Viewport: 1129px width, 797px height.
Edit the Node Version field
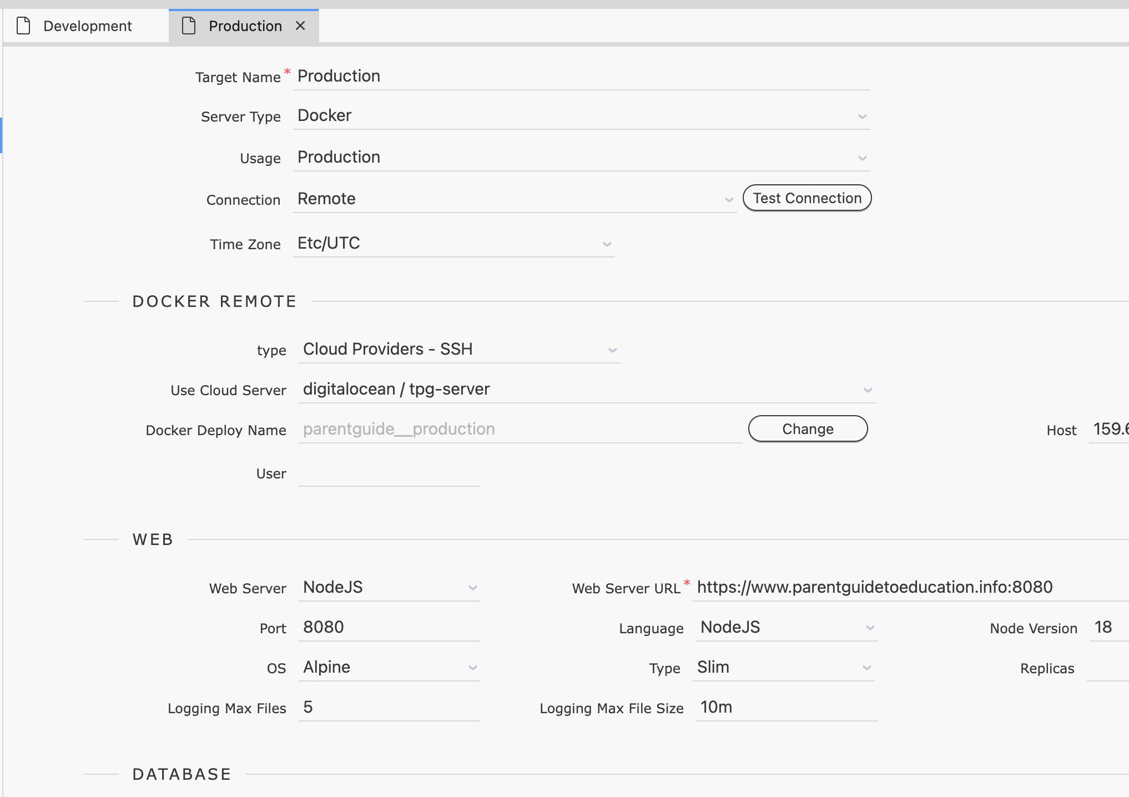click(x=1109, y=627)
